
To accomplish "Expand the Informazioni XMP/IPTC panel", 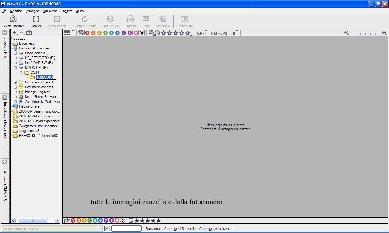I will click(5, 162).
